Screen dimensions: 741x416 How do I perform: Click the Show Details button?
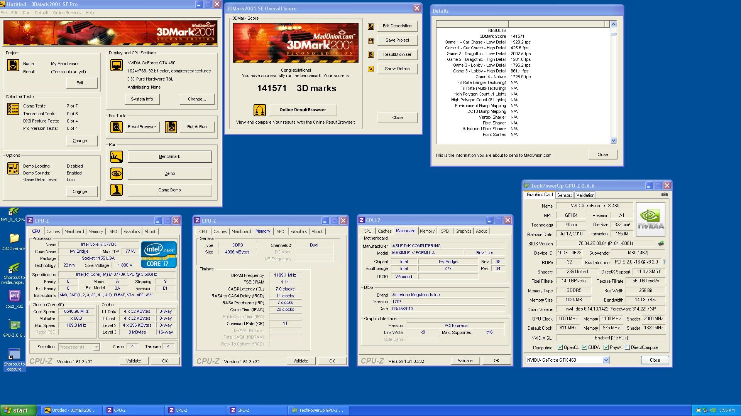point(397,69)
